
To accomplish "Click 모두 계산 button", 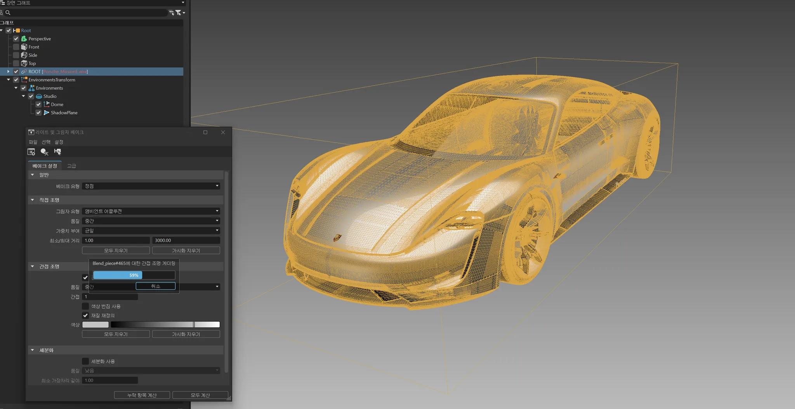I will pyautogui.click(x=200, y=395).
